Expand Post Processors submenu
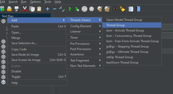 (x=84, y=49)
